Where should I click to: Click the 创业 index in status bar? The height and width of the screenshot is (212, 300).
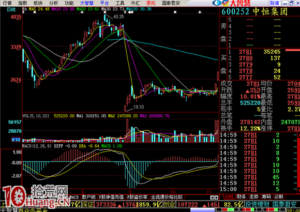(x=169, y=205)
